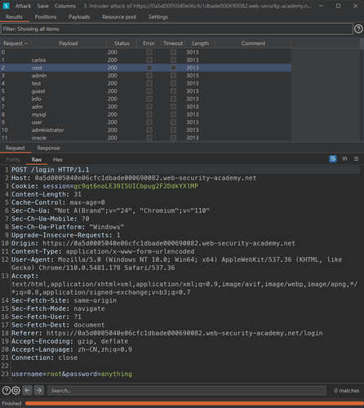
Task: Select the guest payload row
Action: [x=146, y=91]
